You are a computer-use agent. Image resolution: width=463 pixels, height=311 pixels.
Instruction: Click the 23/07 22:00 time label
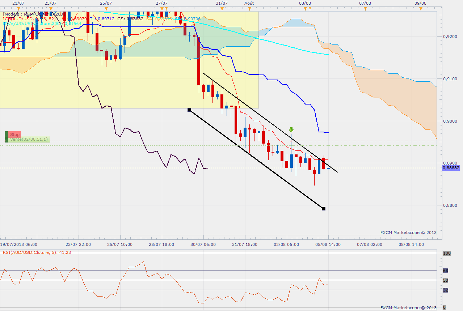tap(79, 244)
